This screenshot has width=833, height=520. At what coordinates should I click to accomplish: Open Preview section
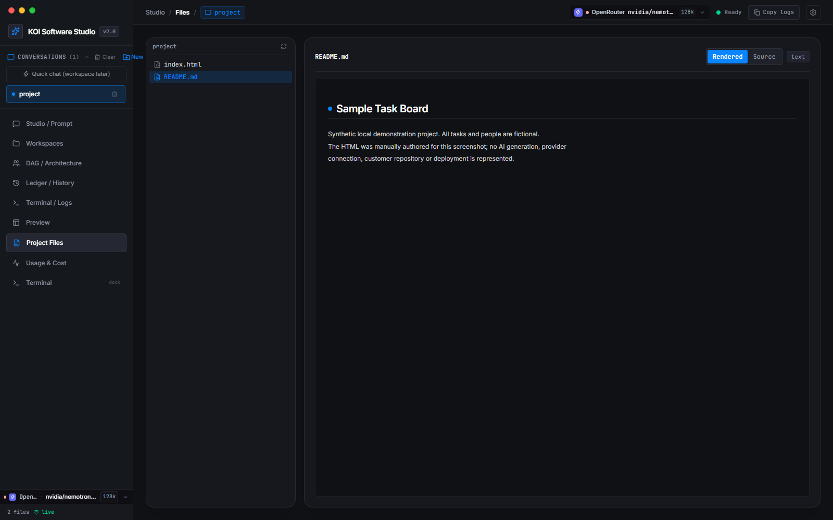(x=66, y=223)
